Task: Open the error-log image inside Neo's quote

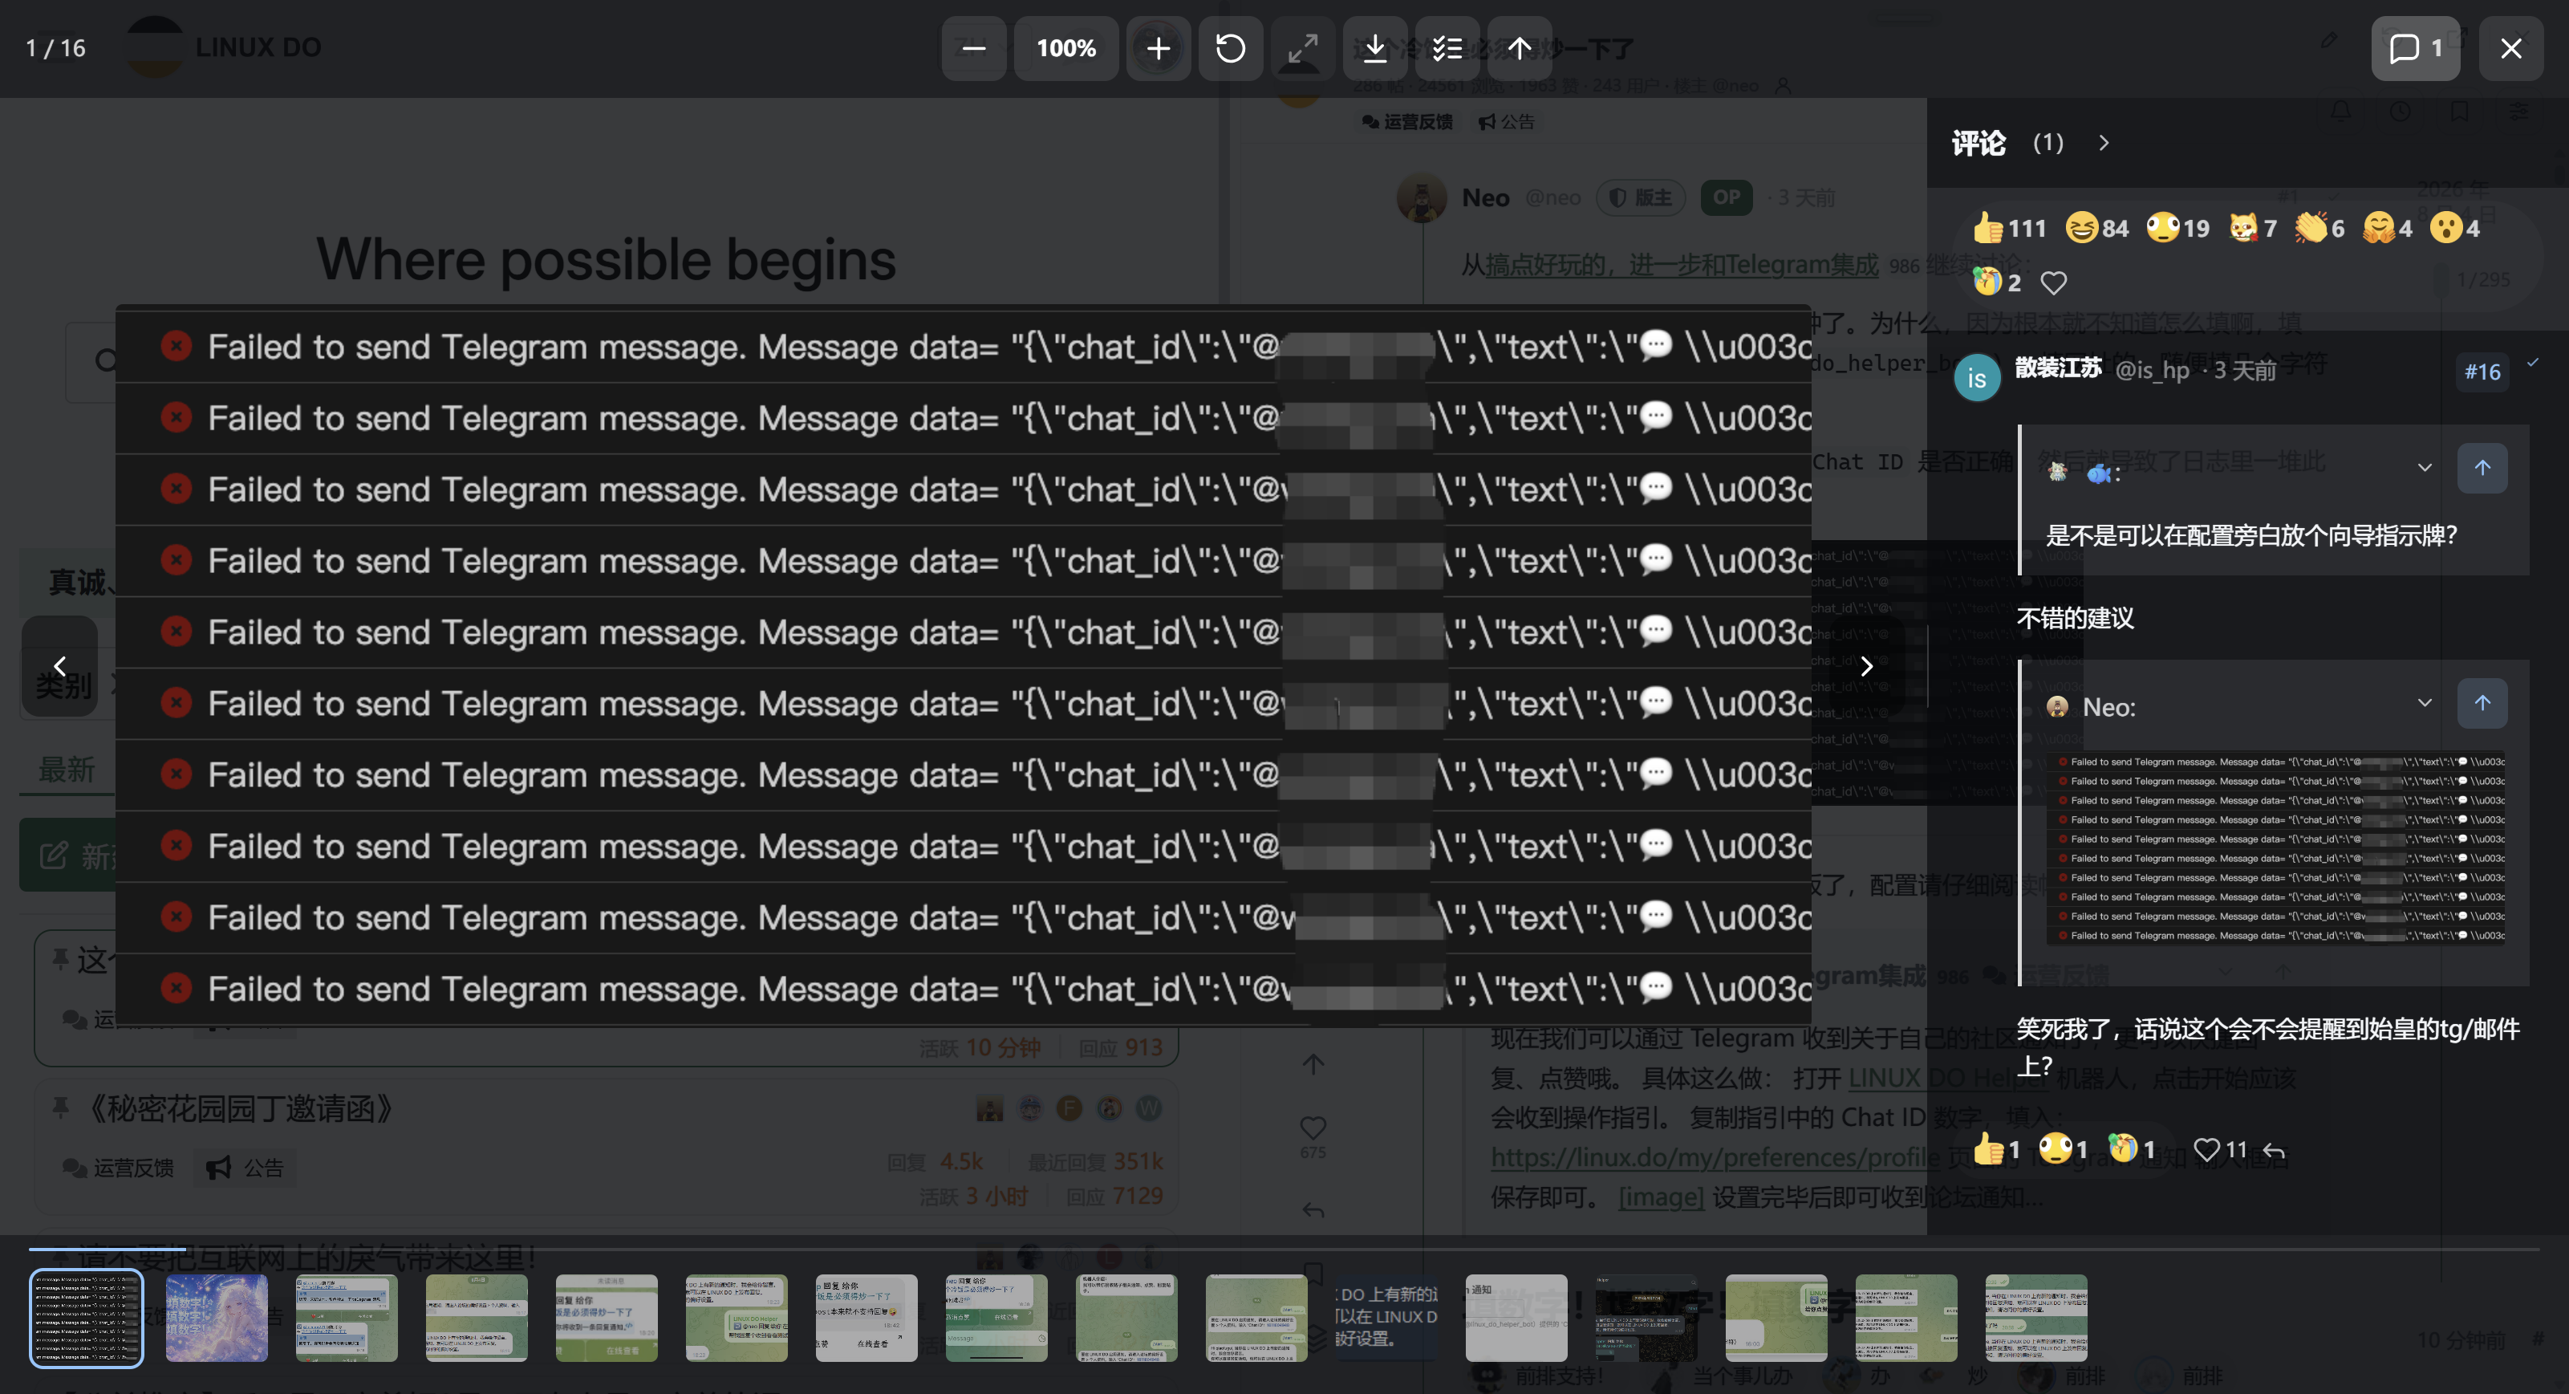Action: (x=2275, y=848)
